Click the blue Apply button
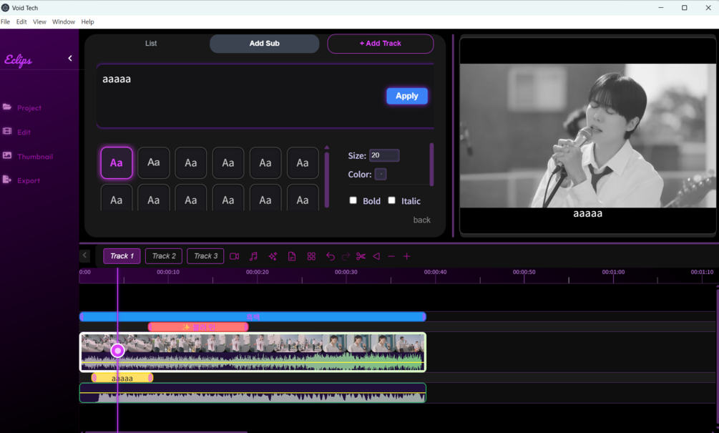The width and height of the screenshot is (719, 433). click(407, 96)
